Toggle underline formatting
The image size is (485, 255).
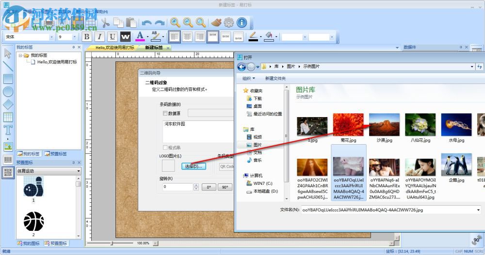click(x=113, y=37)
